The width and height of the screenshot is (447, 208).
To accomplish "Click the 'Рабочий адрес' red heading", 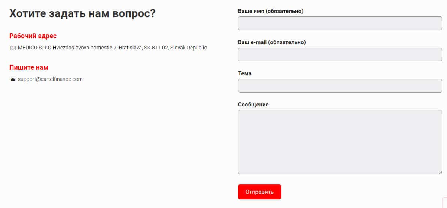I will (x=33, y=36).
